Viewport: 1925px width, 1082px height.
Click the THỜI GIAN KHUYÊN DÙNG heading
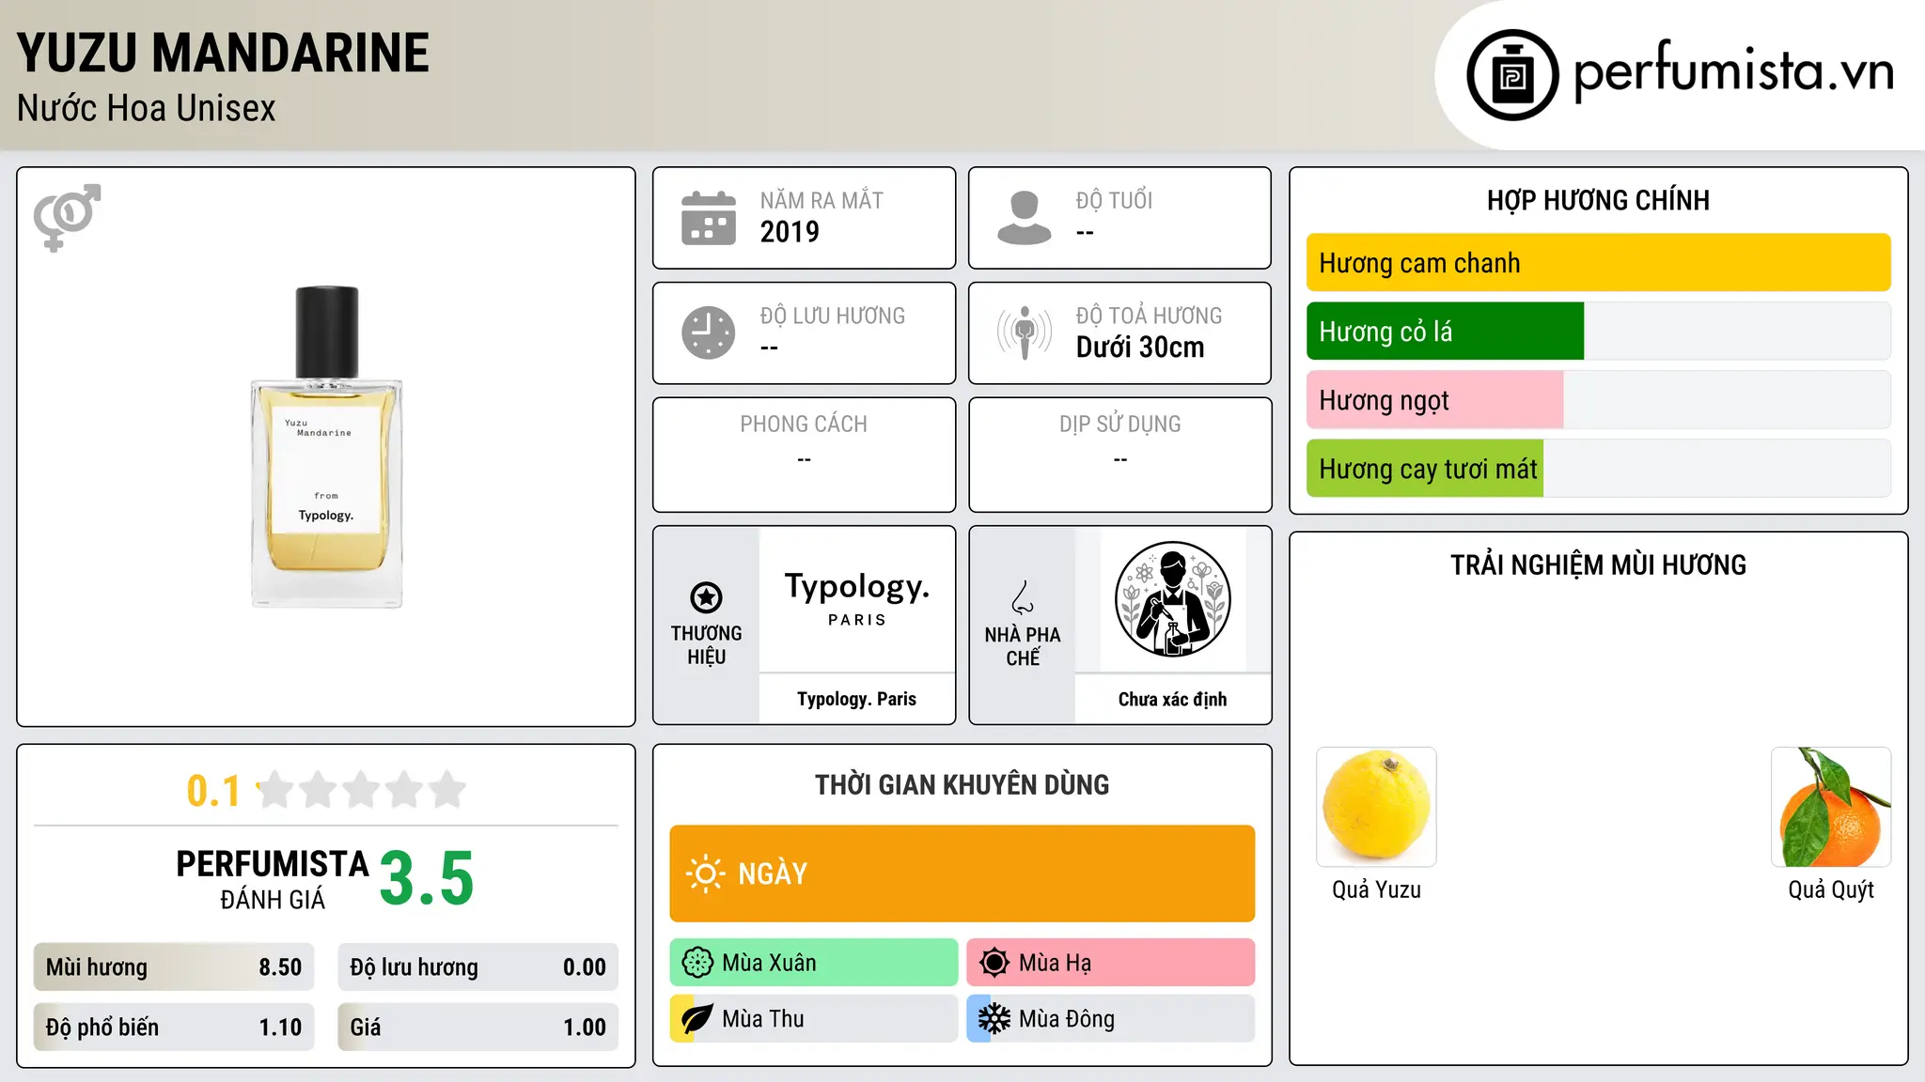tap(962, 784)
